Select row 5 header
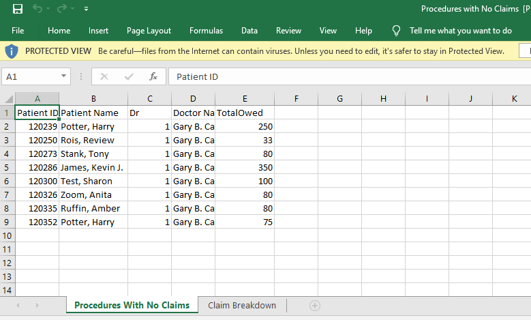The height and width of the screenshot is (320, 531). [x=7, y=167]
